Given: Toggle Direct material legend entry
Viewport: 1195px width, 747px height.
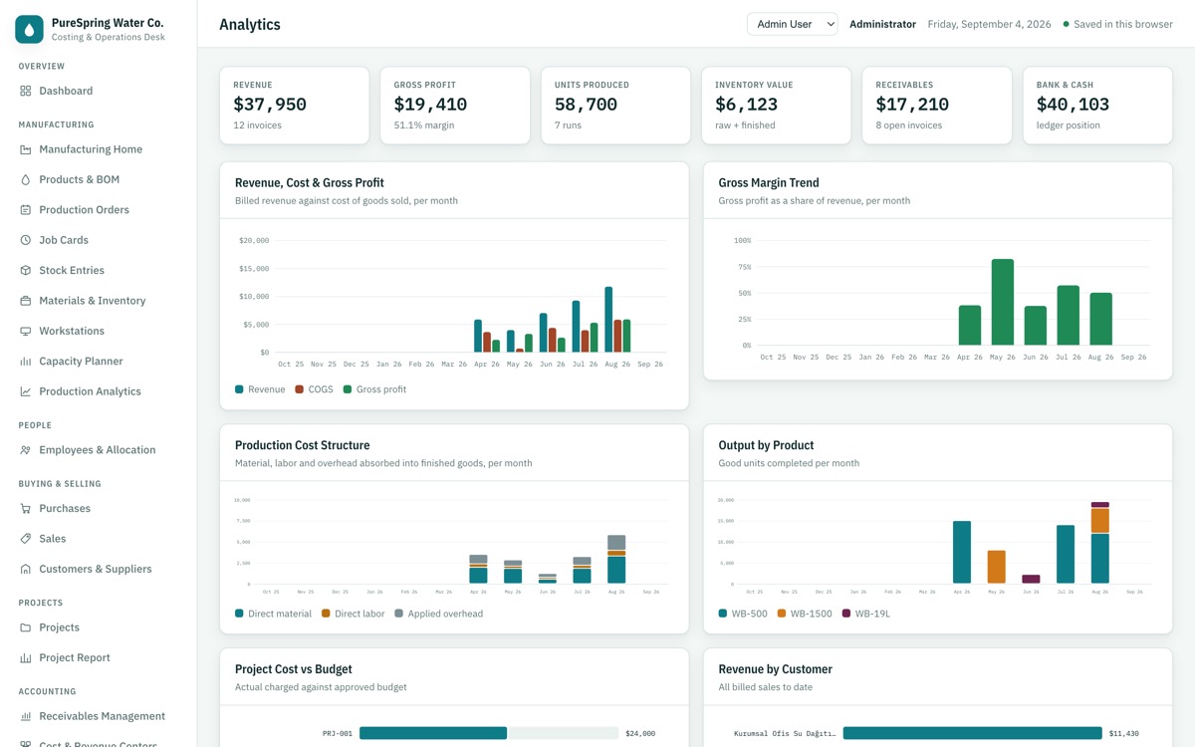Looking at the screenshot, I should (273, 614).
